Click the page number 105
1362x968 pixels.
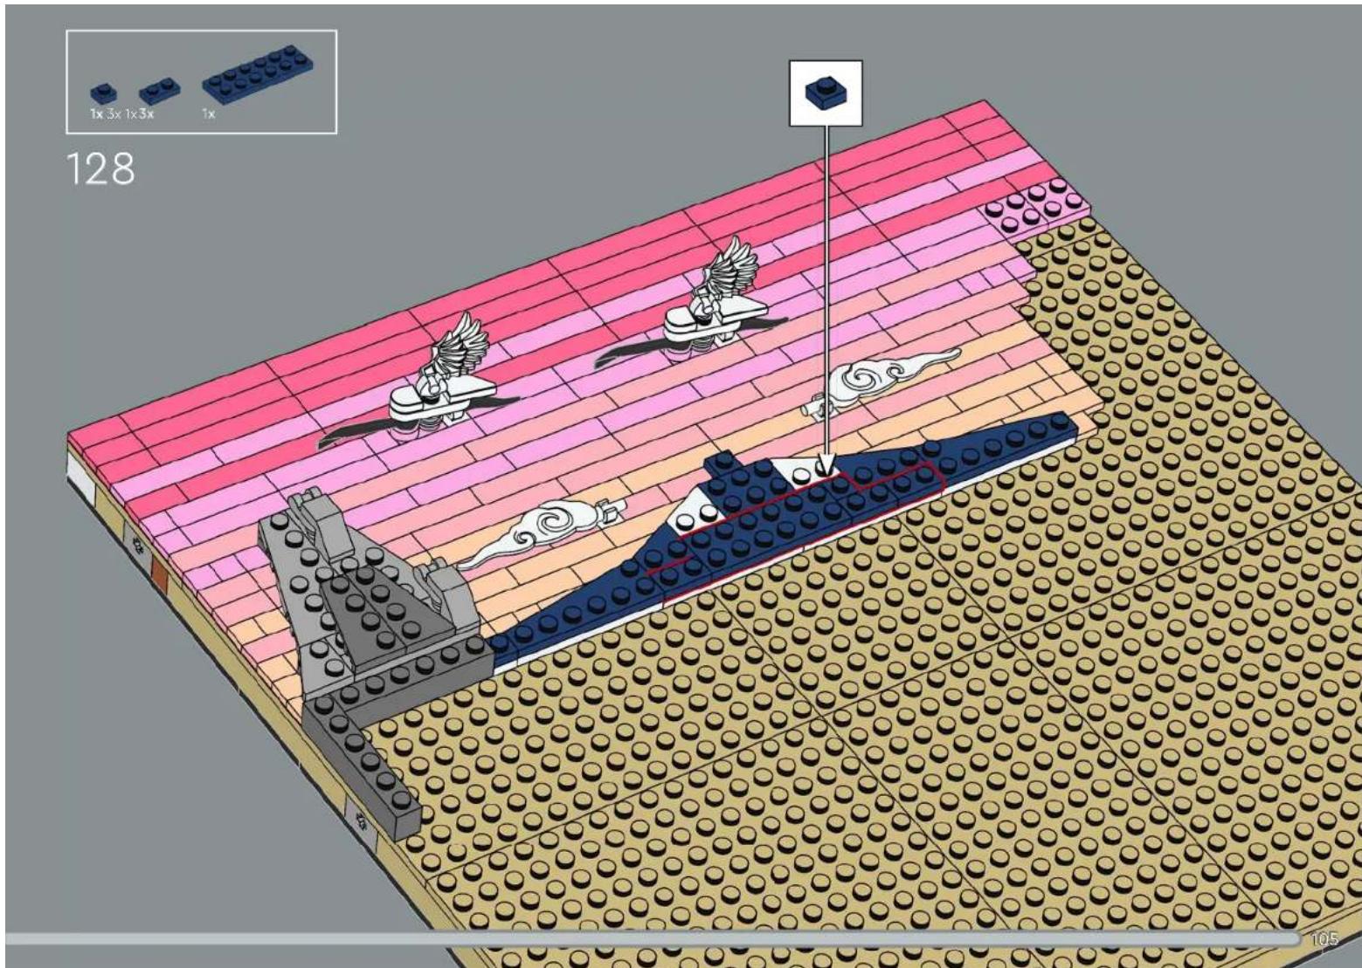click(x=1324, y=939)
